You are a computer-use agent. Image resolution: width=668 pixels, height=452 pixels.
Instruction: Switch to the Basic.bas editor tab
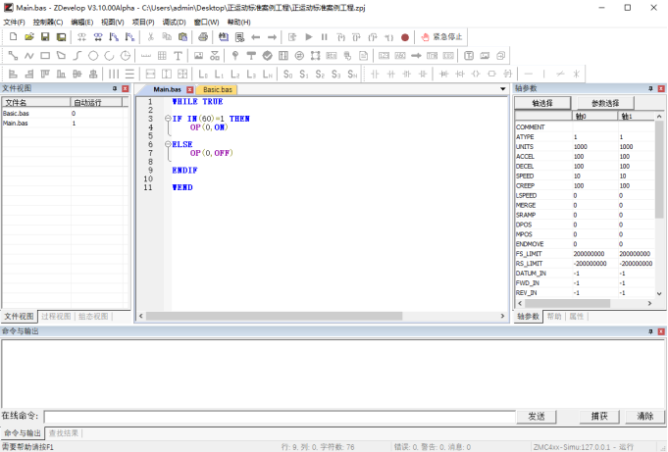(217, 89)
